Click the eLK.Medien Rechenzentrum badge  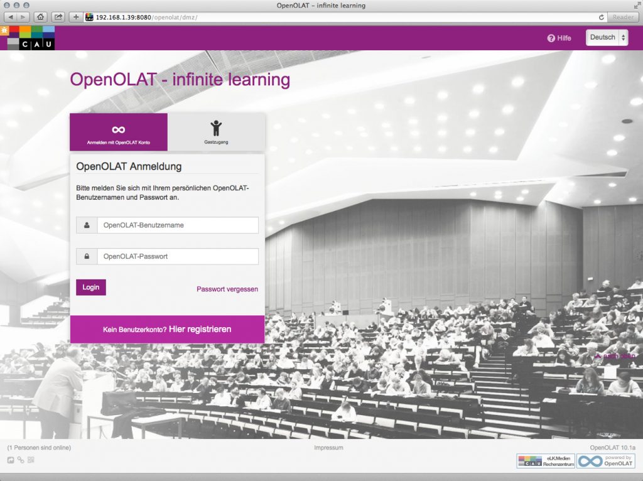[x=545, y=461]
